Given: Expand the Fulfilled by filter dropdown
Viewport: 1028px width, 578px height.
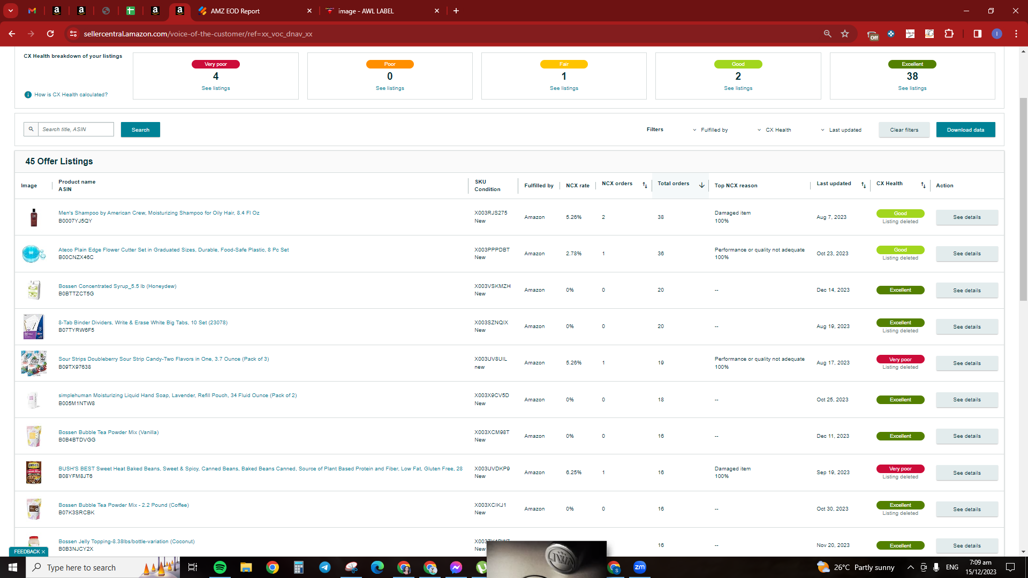Looking at the screenshot, I should [x=710, y=130].
